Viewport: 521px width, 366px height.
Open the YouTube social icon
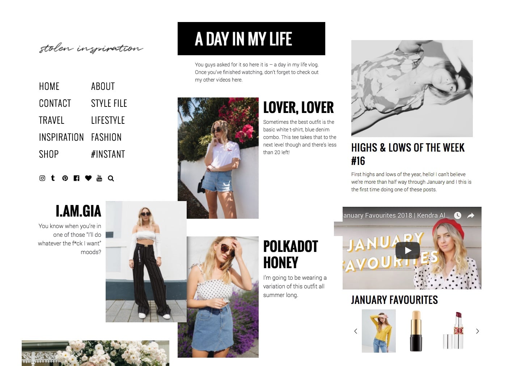[x=99, y=178]
